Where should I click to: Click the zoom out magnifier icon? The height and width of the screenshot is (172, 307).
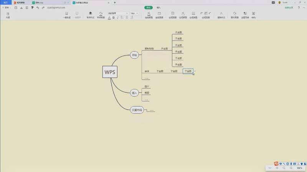coord(291,168)
